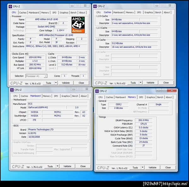This screenshot has width=189, height=187.
Task: Open the Graphics tab in the CPU window
Action: [64, 13]
